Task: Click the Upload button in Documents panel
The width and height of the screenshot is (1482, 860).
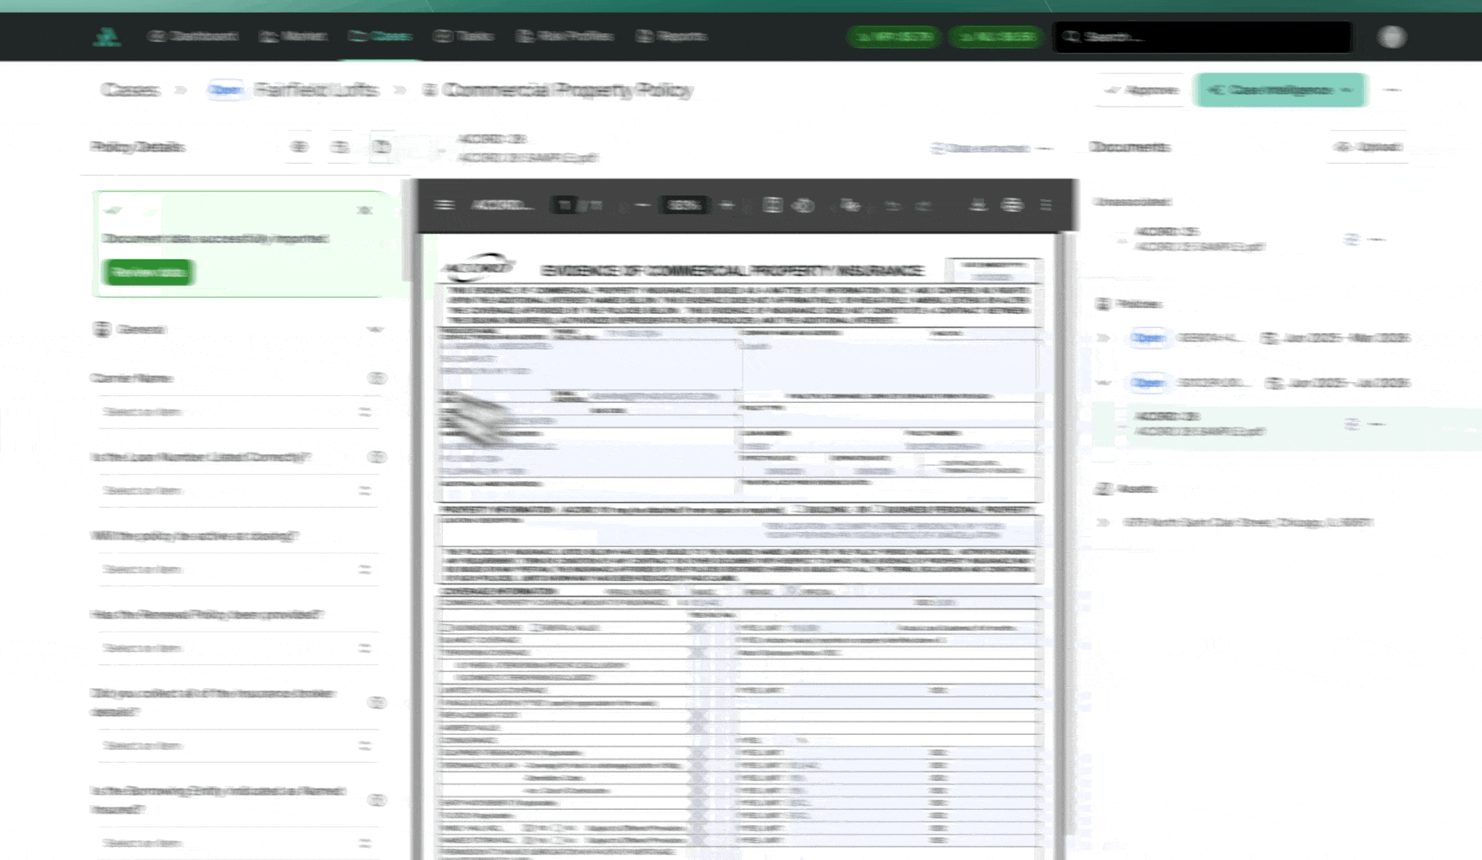Action: click(1368, 147)
